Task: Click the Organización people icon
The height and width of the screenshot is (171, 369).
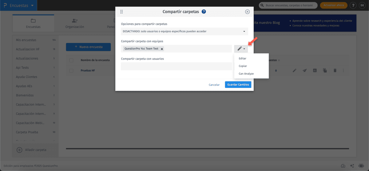Action: pyautogui.click(x=75, y=21)
